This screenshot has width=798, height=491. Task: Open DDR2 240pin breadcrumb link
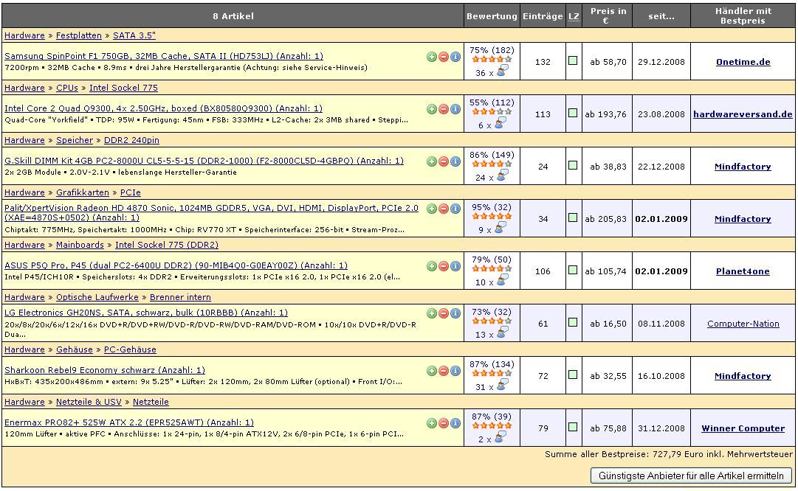point(132,140)
